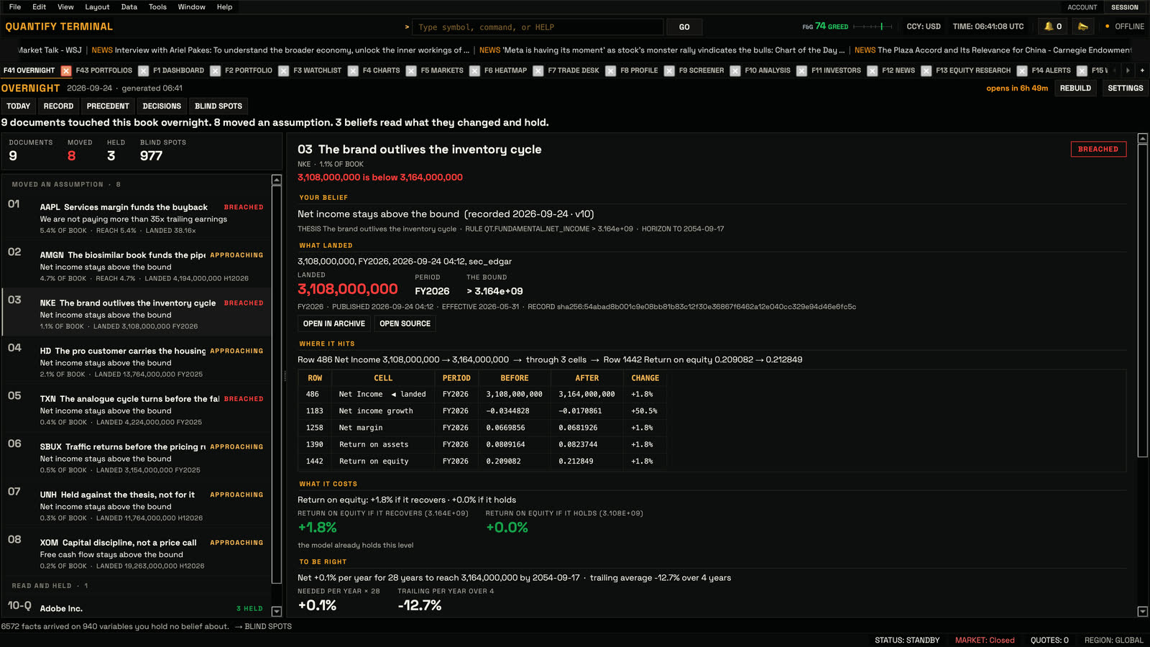This screenshot has height=647, width=1150.
Task: Close the F43 Portfolios tab
Action: pyautogui.click(x=144, y=70)
